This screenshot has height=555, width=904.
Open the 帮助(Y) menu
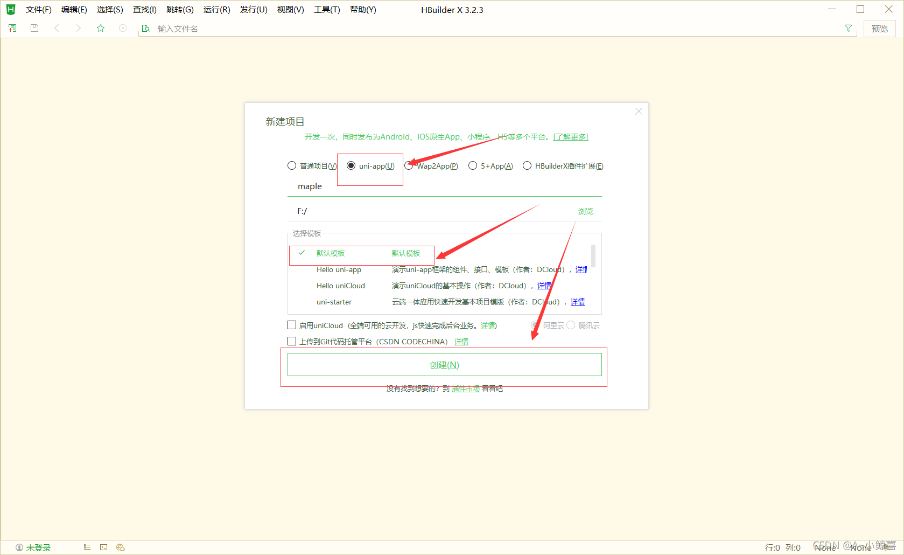[x=363, y=10]
